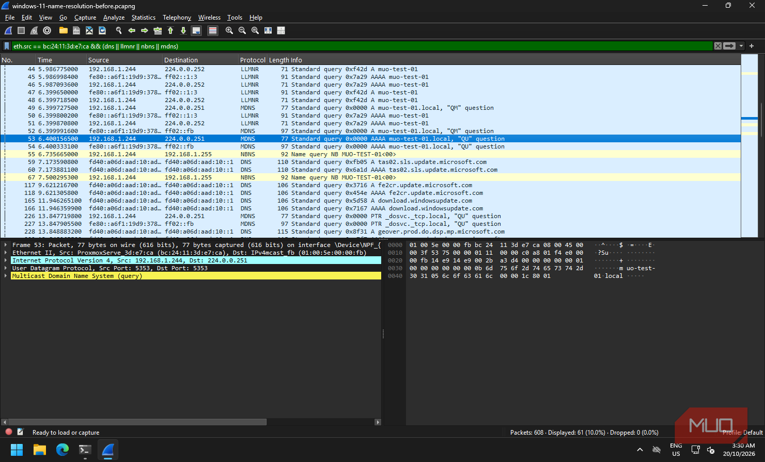Go to a specified packet
The image size is (765, 462).
pyautogui.click(x=158, y=31)
